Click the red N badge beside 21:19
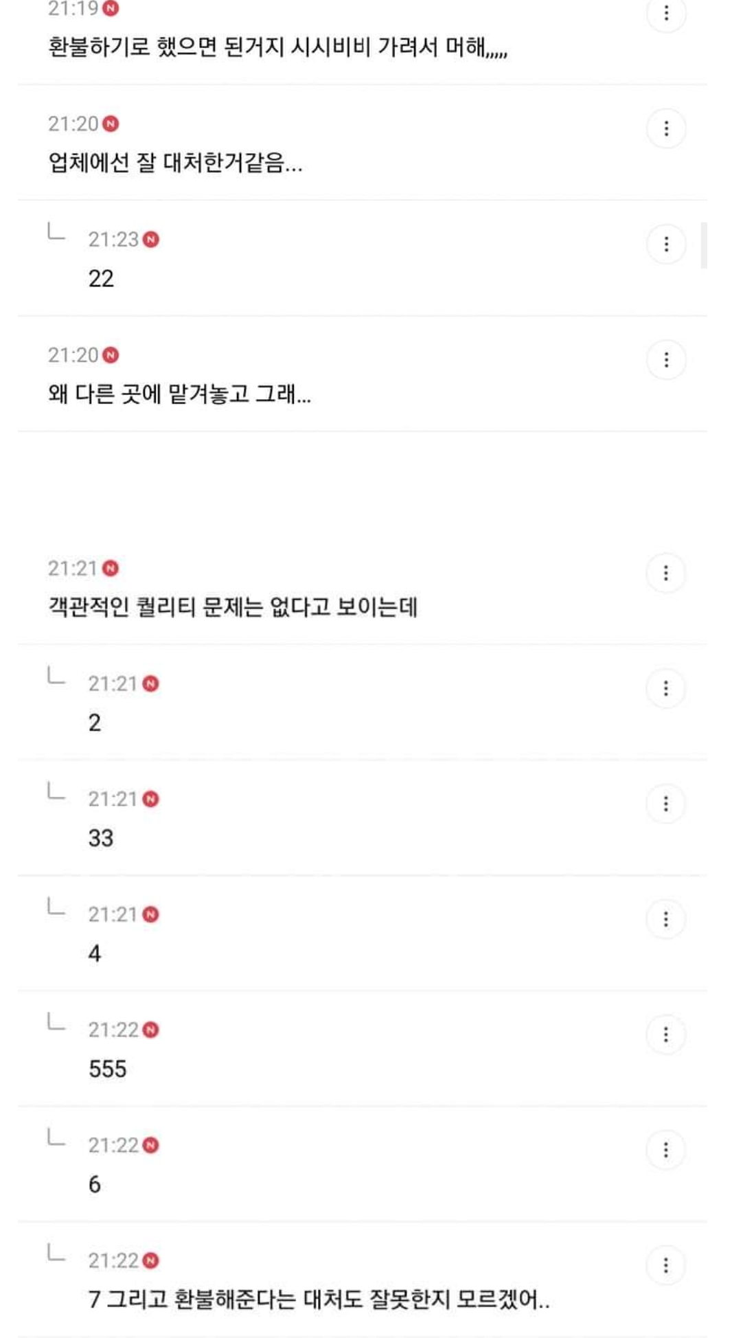The width and height of the screenshot is (732, 1338). (111, 8)
